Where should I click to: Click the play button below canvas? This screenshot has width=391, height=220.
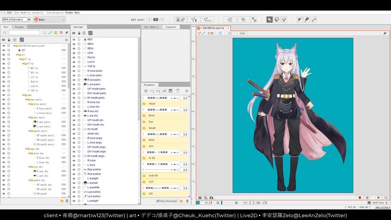click(x=379, y=197)
